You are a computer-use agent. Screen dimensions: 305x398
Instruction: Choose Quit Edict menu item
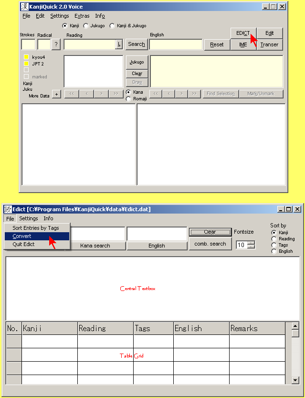click(37, 244)
